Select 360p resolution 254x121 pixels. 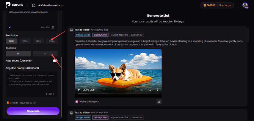12,41
